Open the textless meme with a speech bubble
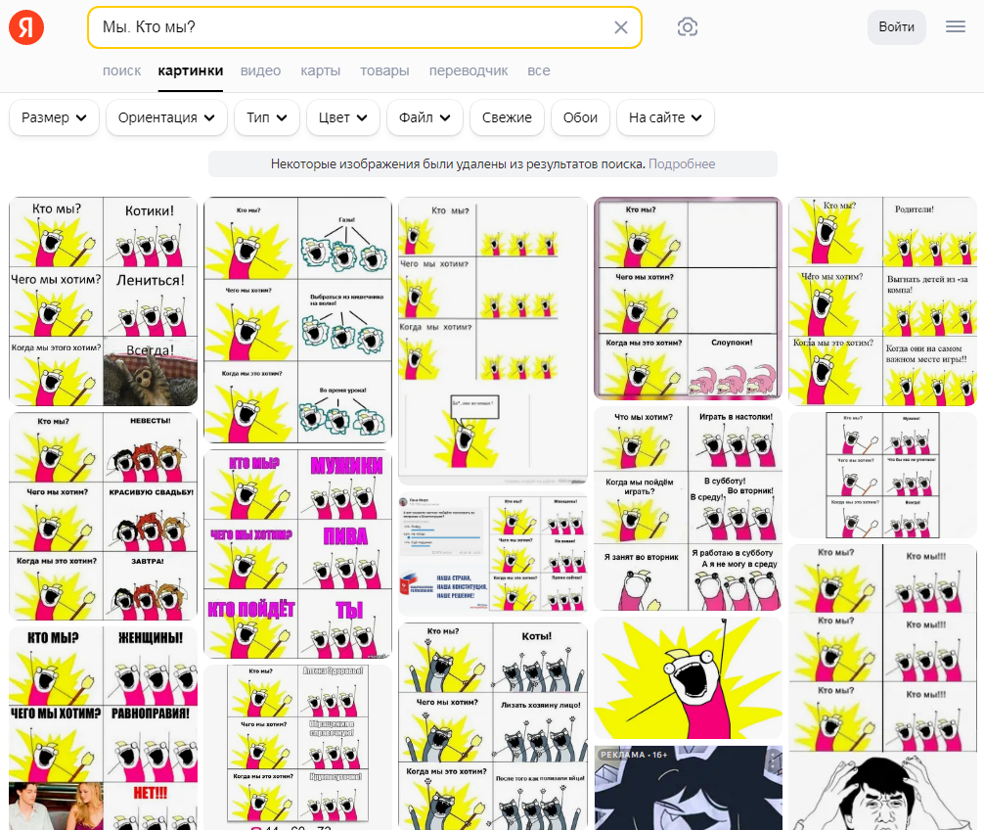The image size is (984, 830). [493, 341]
